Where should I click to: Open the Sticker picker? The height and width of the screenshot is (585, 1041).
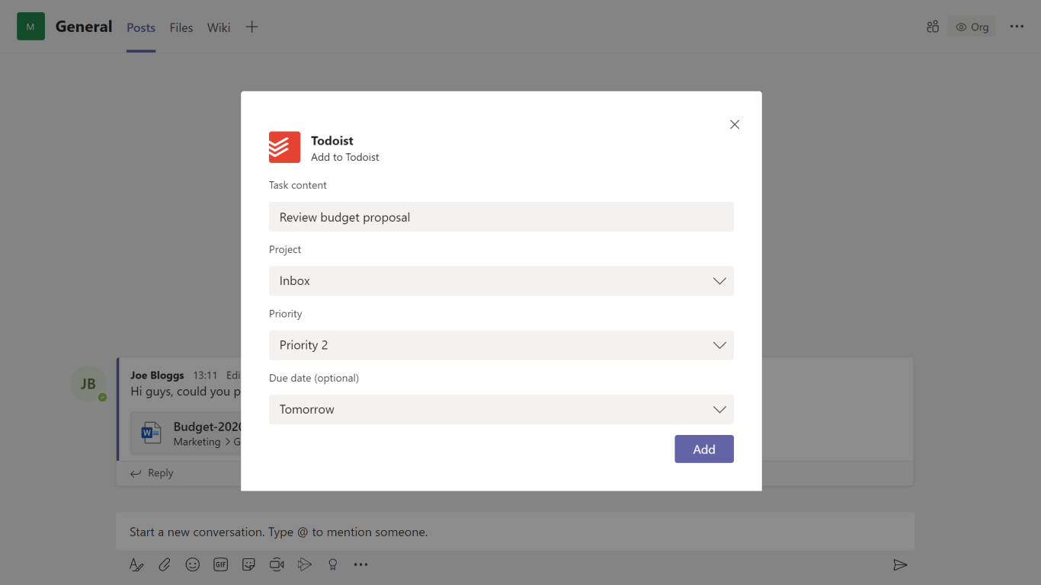(248, 564)
